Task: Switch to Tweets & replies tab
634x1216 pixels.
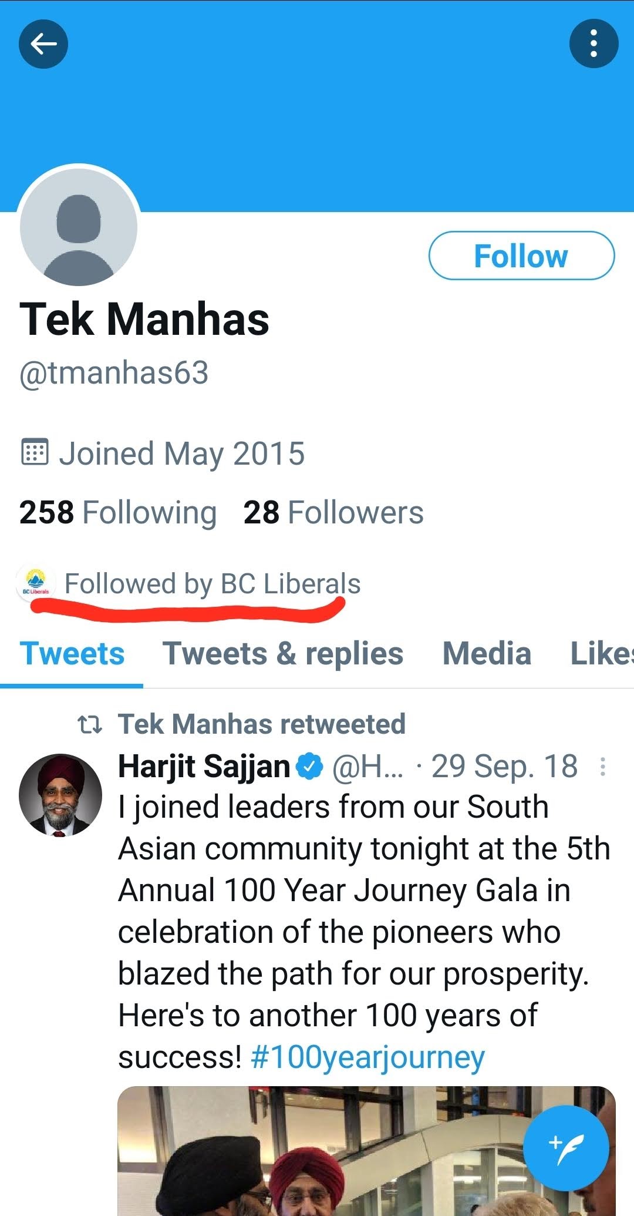Action: [283, 654]
